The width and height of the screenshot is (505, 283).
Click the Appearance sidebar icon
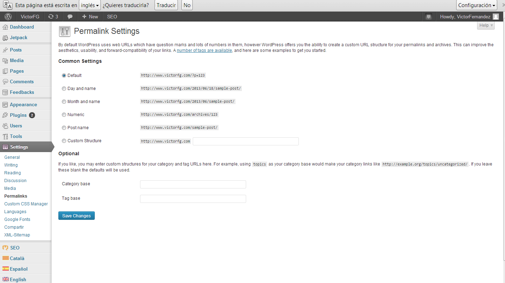[5, 105]
